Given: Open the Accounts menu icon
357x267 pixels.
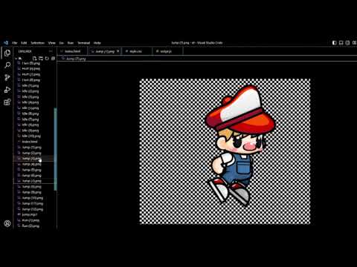Looking at the screenshot, I should 7,223.
